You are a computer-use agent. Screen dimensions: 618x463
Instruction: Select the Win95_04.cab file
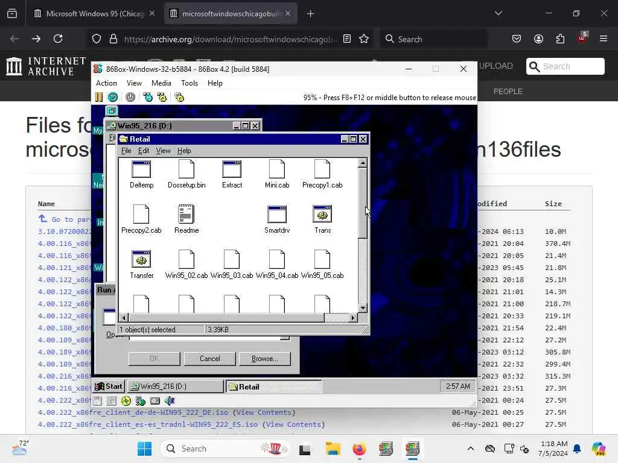point(277,265)
